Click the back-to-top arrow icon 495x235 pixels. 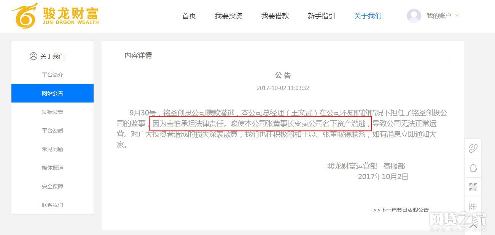click(473, 226)
